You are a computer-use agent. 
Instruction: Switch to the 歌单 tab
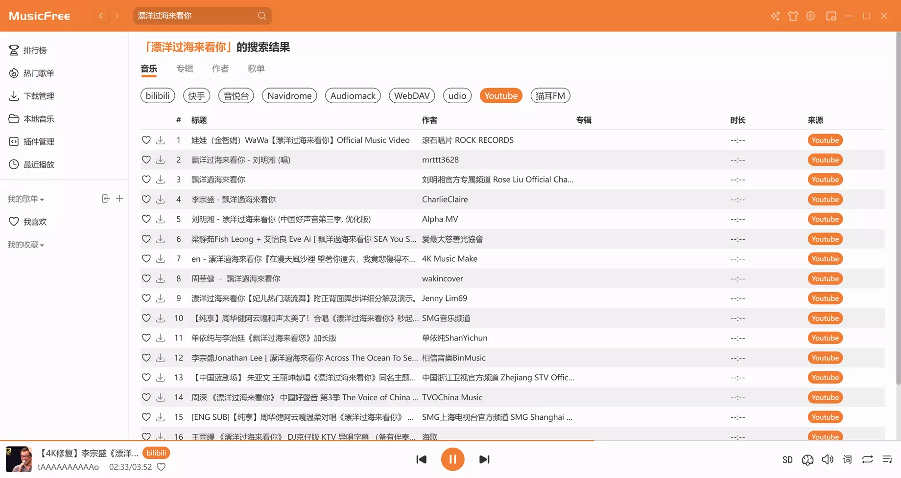pyautogui.click(x=256, y=68)
